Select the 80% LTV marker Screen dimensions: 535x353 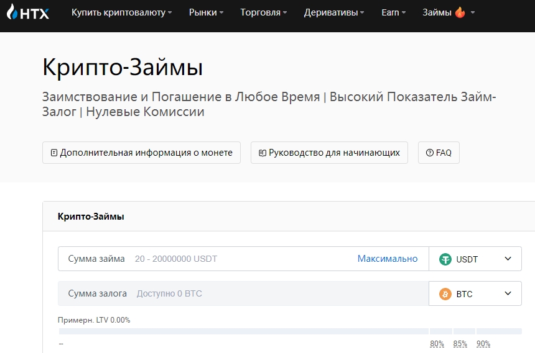pos(437,344)
